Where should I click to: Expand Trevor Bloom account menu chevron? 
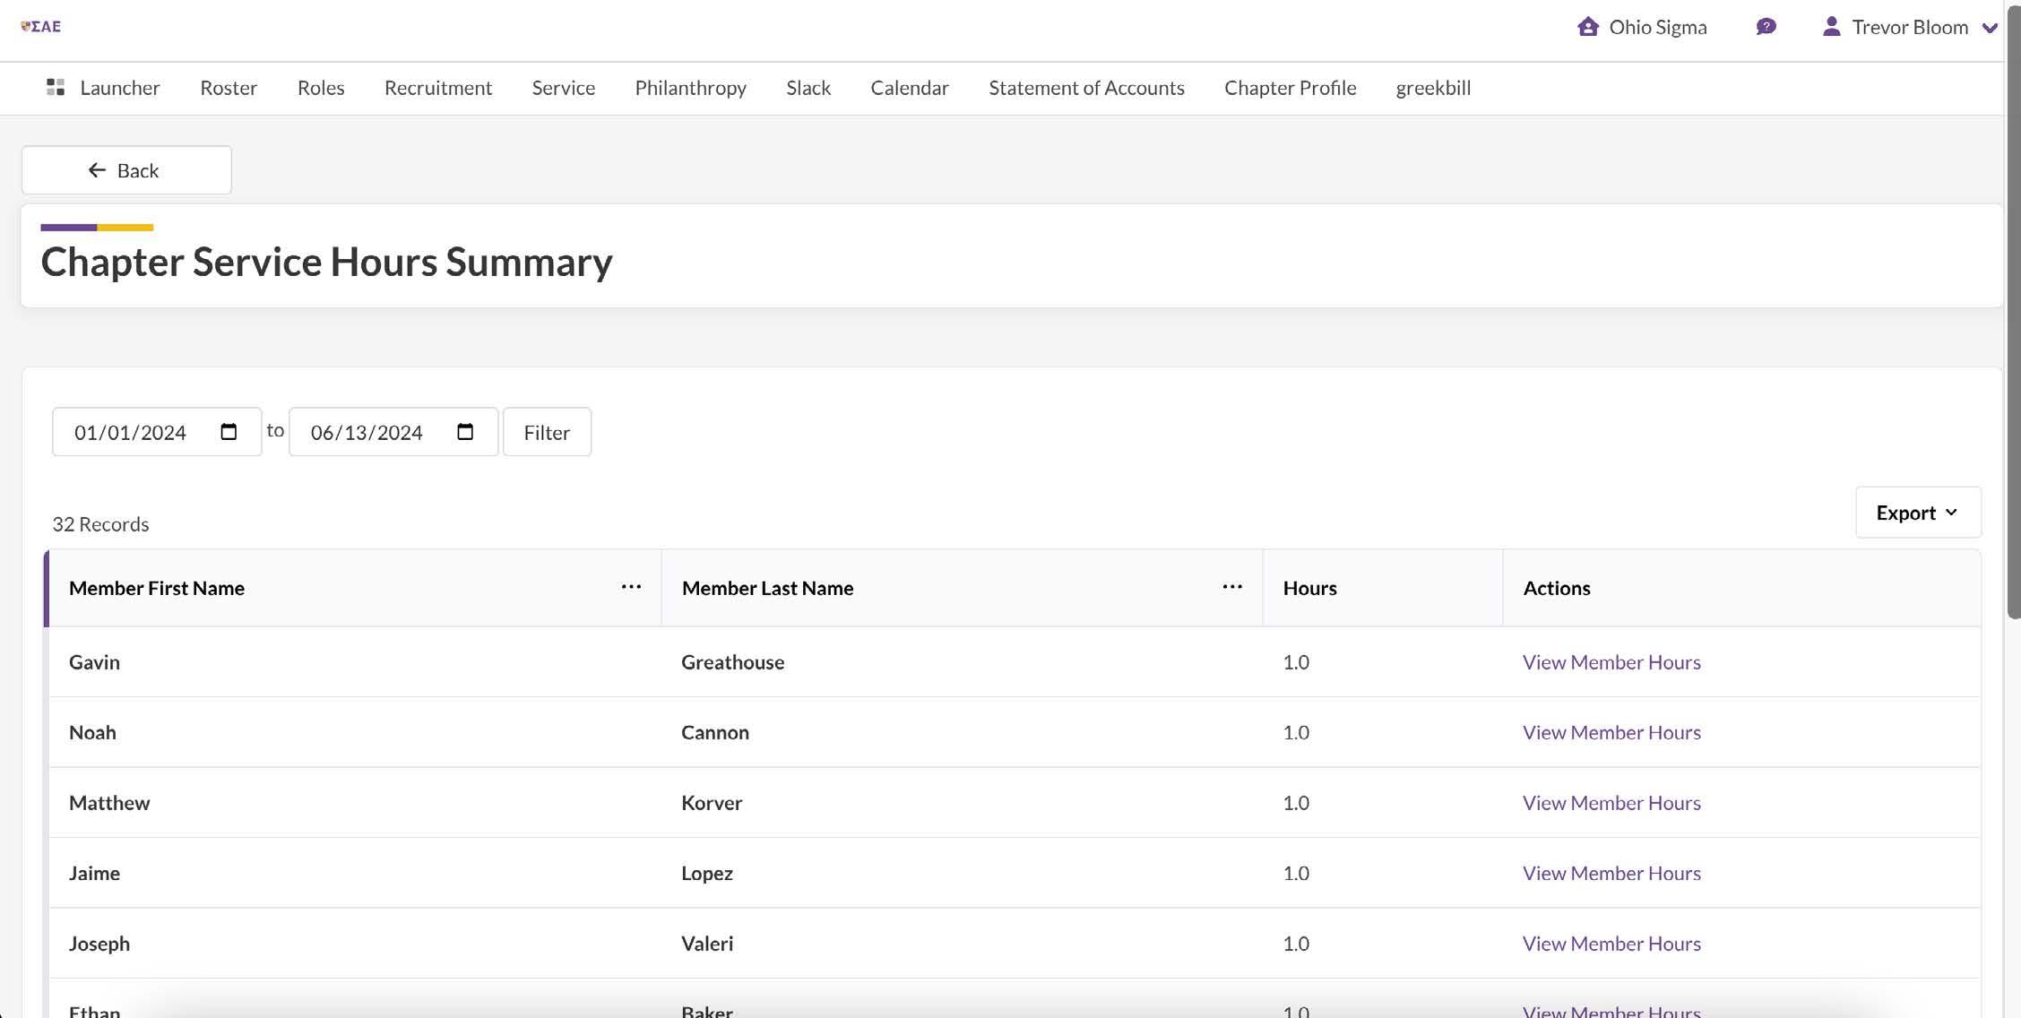(1989, 28)
